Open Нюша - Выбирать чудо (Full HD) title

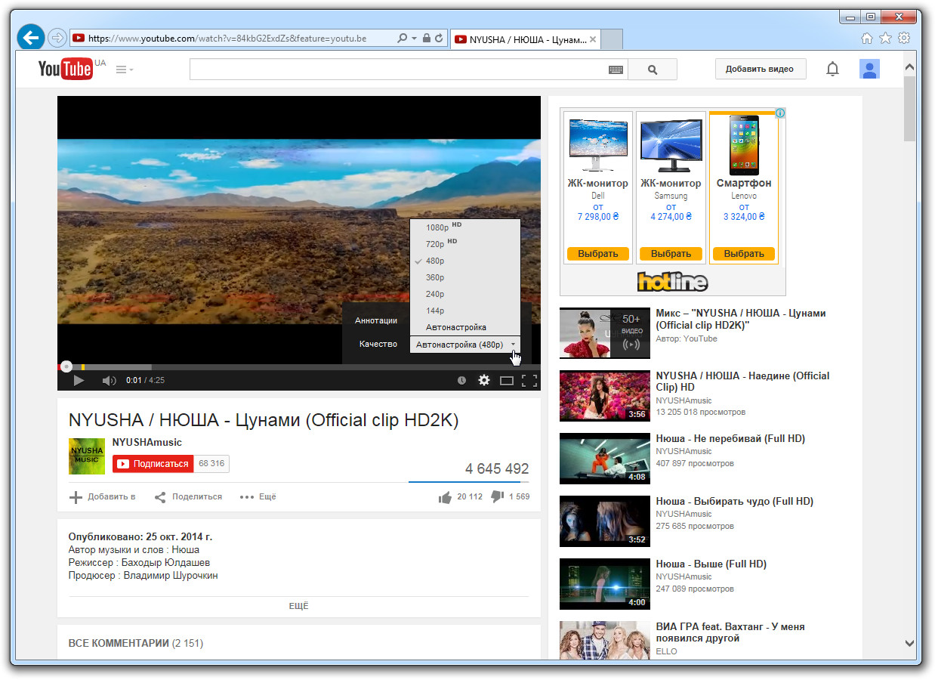(x=734, y=501)
